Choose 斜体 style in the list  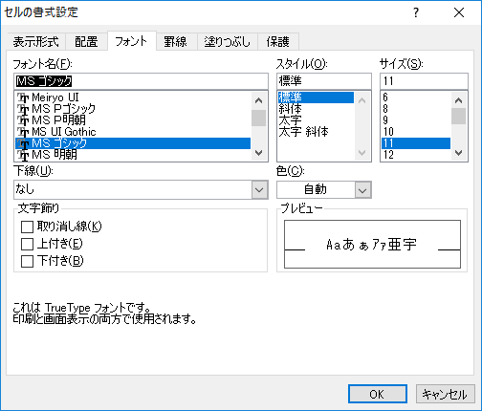[x=316, y=109]
